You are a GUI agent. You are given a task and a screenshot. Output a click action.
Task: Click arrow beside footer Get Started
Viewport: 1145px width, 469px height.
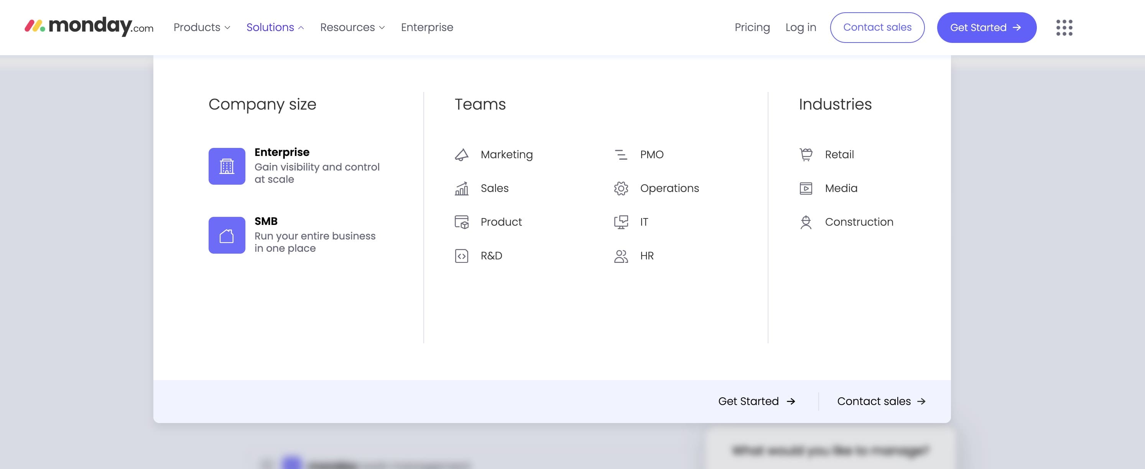click(791, 402)
